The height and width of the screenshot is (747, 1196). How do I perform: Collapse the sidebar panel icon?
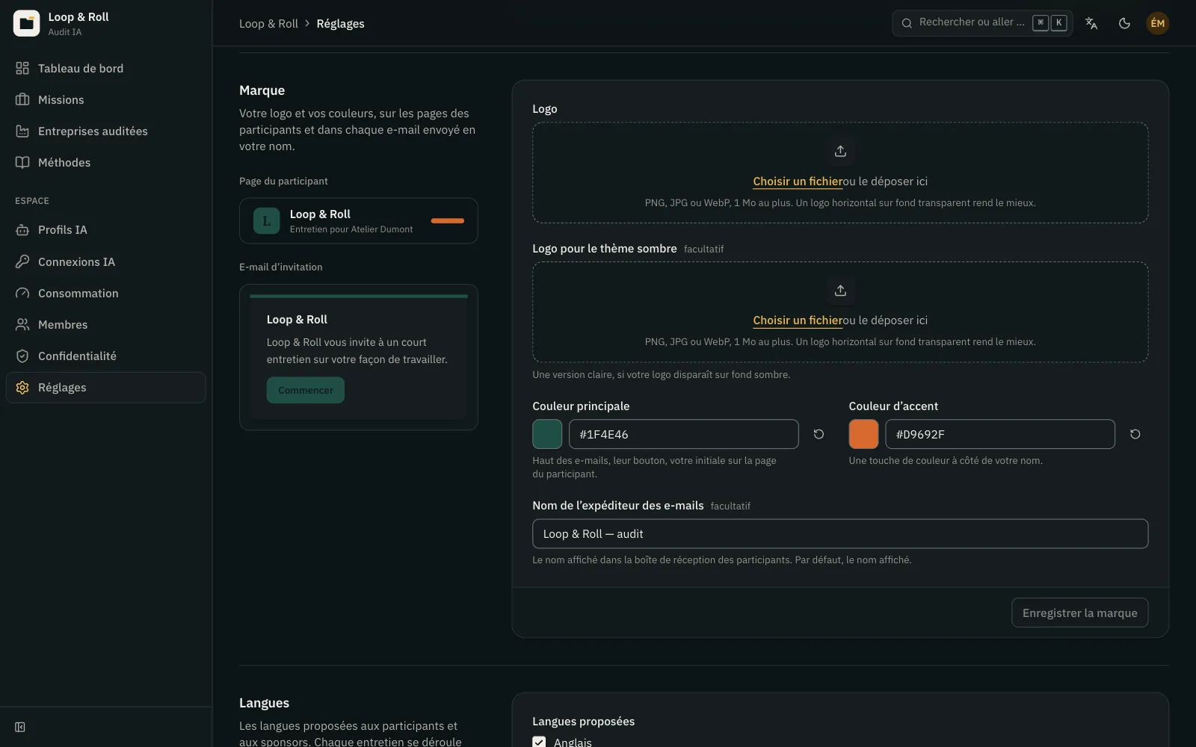pyautogui.click(x=20, y=727)
